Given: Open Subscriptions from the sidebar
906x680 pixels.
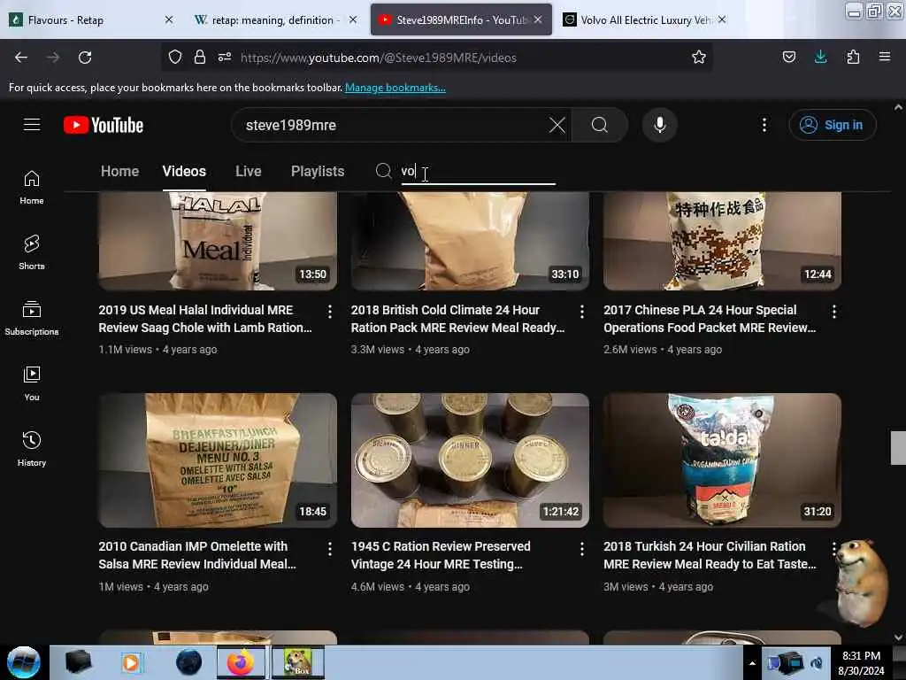Looking at the screenshot, I should [32, 318].
